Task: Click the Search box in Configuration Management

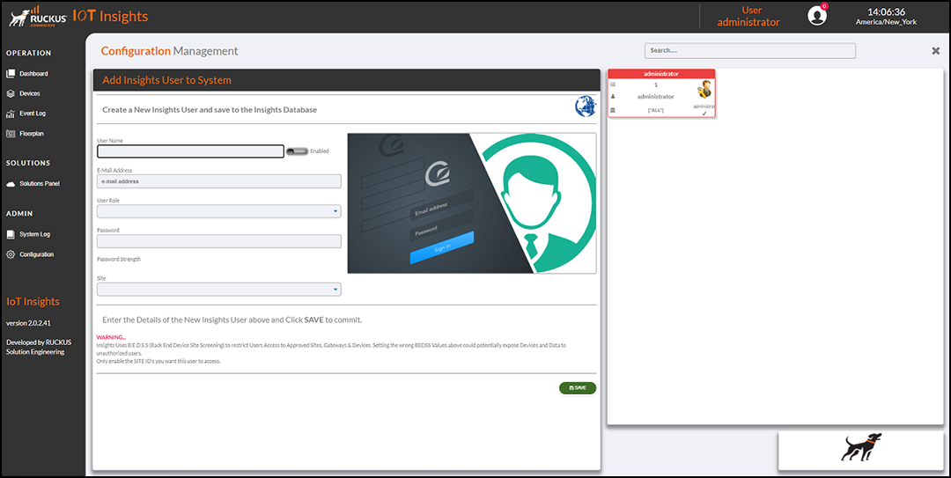Action: tap(749, 50)
